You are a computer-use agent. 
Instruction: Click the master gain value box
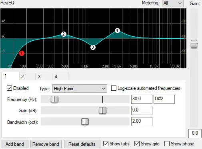click(x=195, y=133)
